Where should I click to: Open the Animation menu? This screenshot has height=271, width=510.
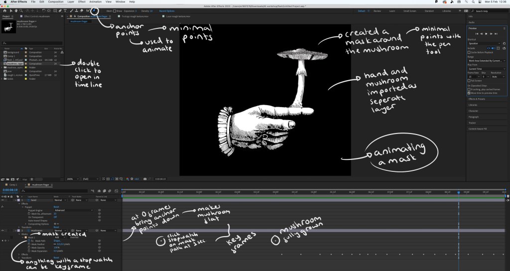pos(95,2)
